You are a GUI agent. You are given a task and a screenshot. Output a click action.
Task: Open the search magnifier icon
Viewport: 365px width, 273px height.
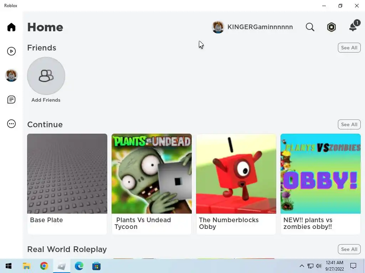[x=310, y=27]
